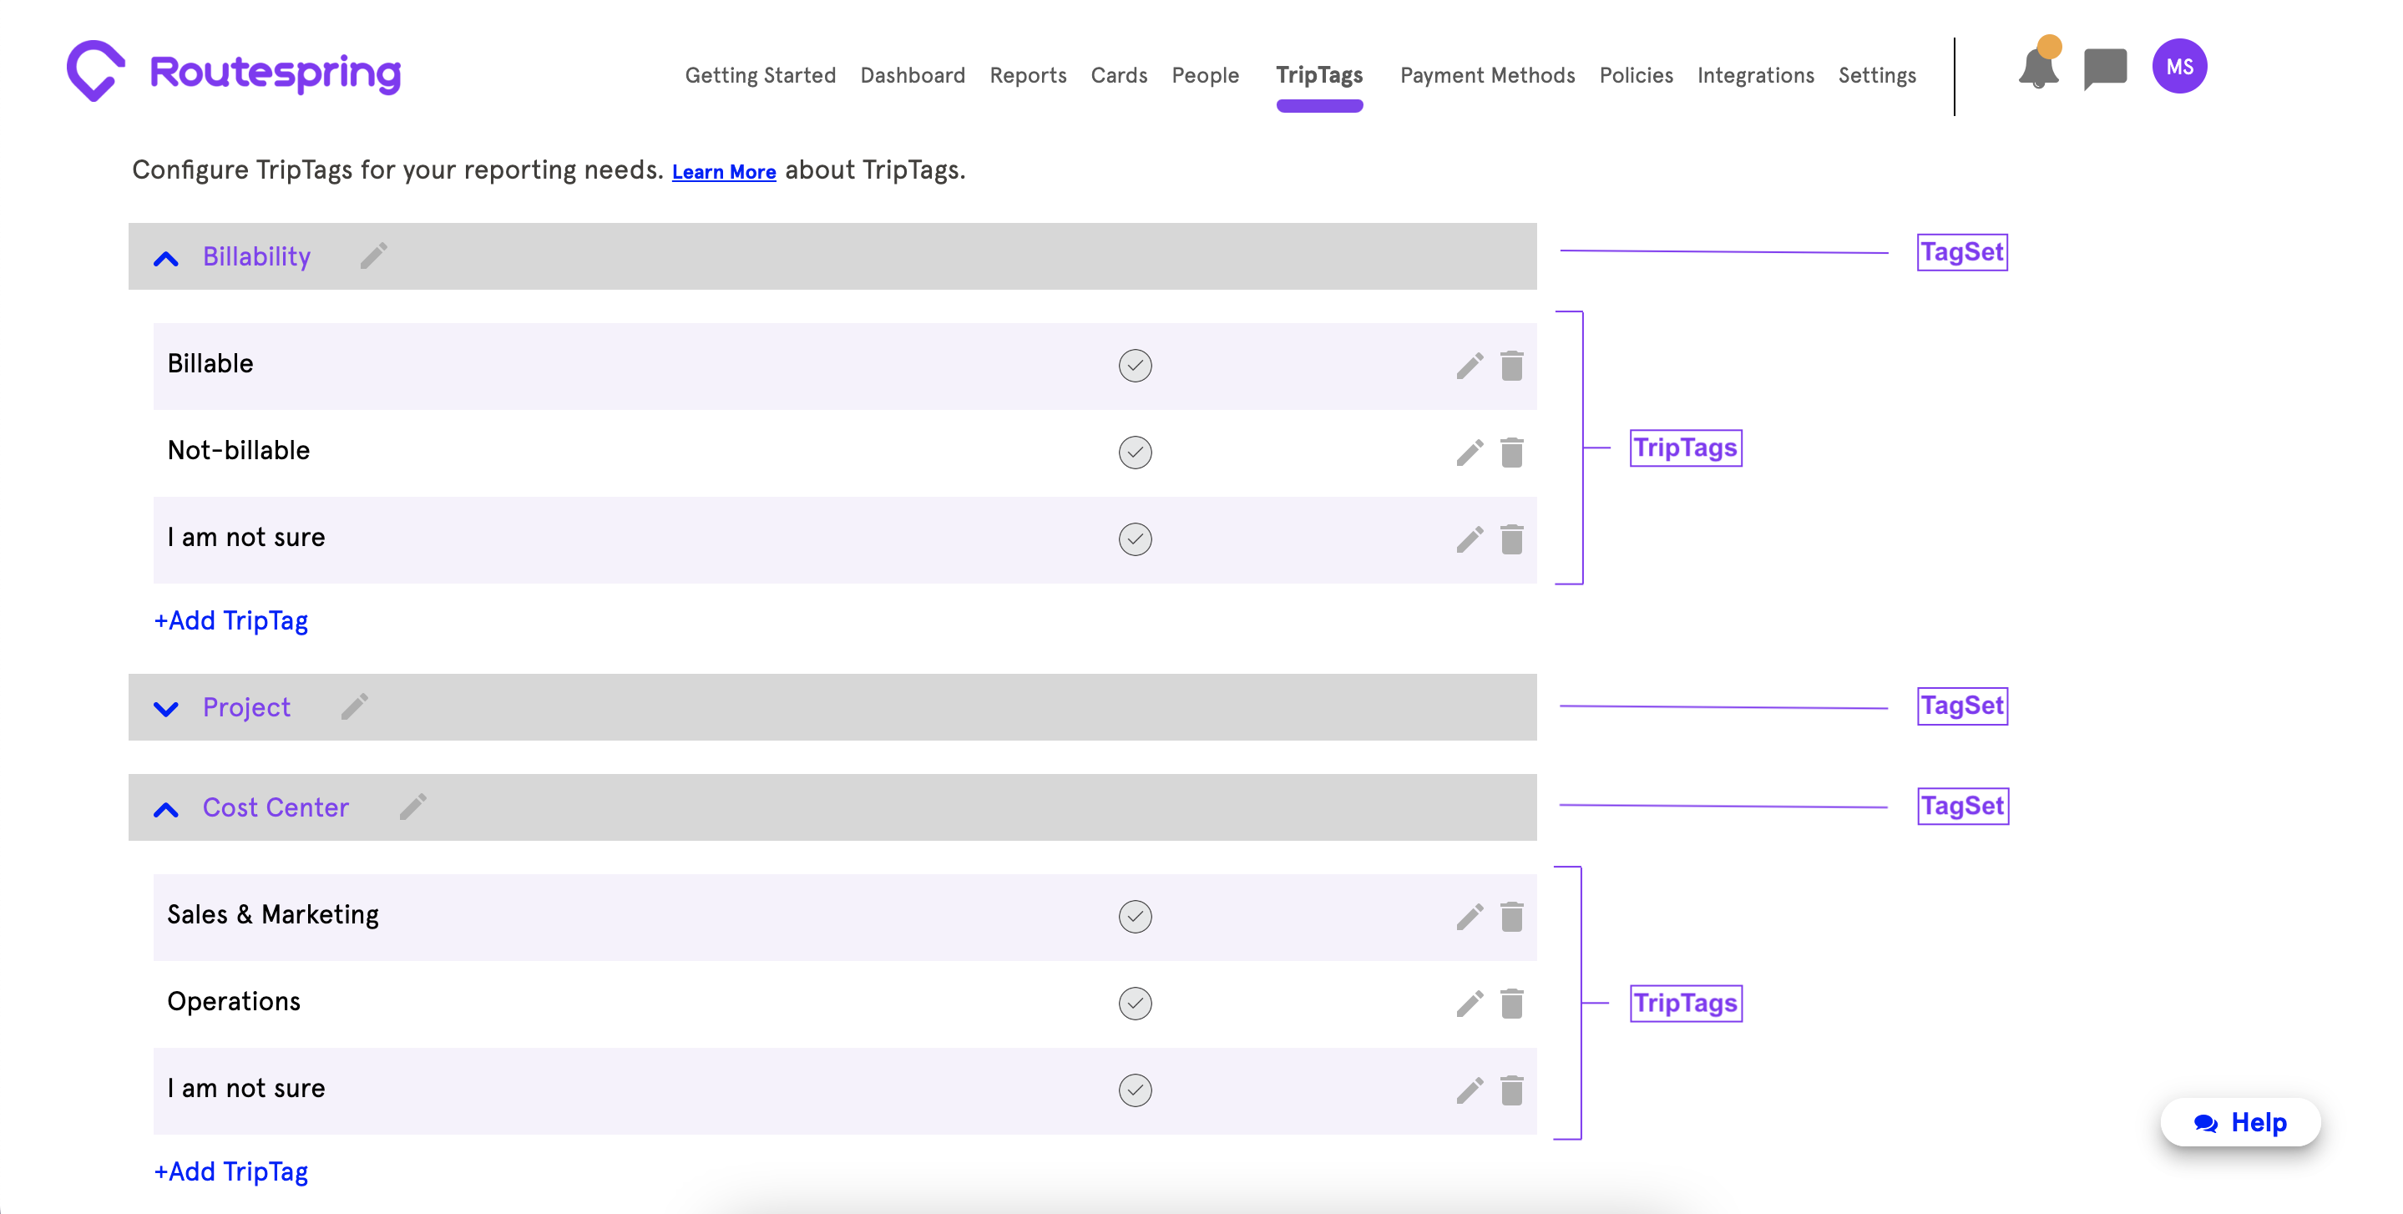Screen dimensions: 2403x1214
Task: Edit Cost Center's I am not sure tag
Action: pos(1470,1090)
